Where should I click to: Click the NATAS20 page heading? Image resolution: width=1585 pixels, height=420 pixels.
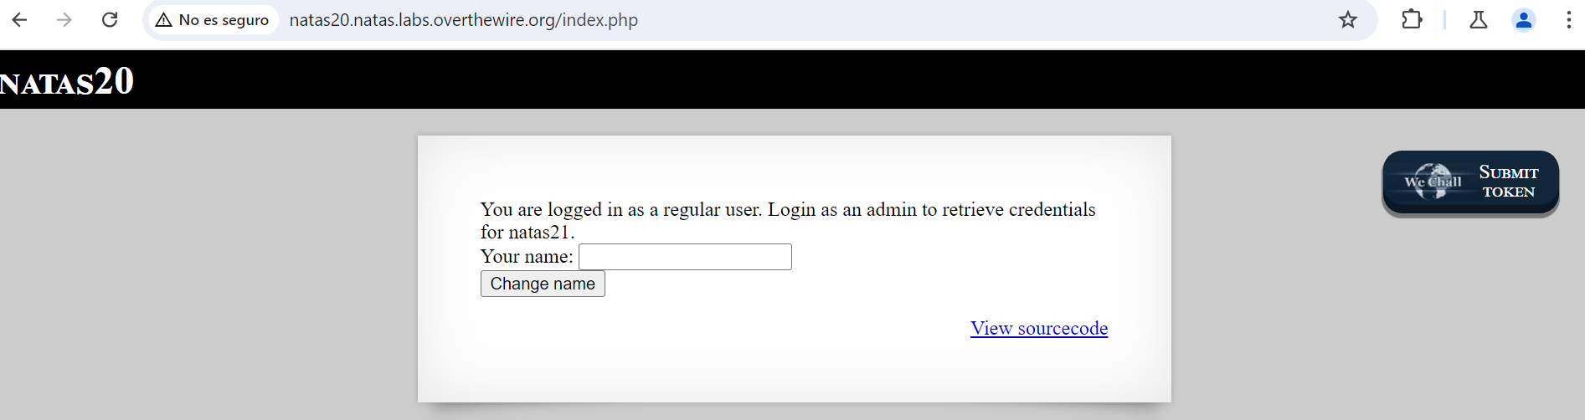click(67, 82)
